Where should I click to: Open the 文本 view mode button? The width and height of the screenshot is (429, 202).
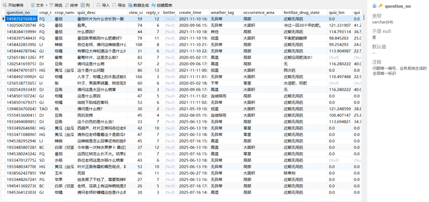click(37, 5)
